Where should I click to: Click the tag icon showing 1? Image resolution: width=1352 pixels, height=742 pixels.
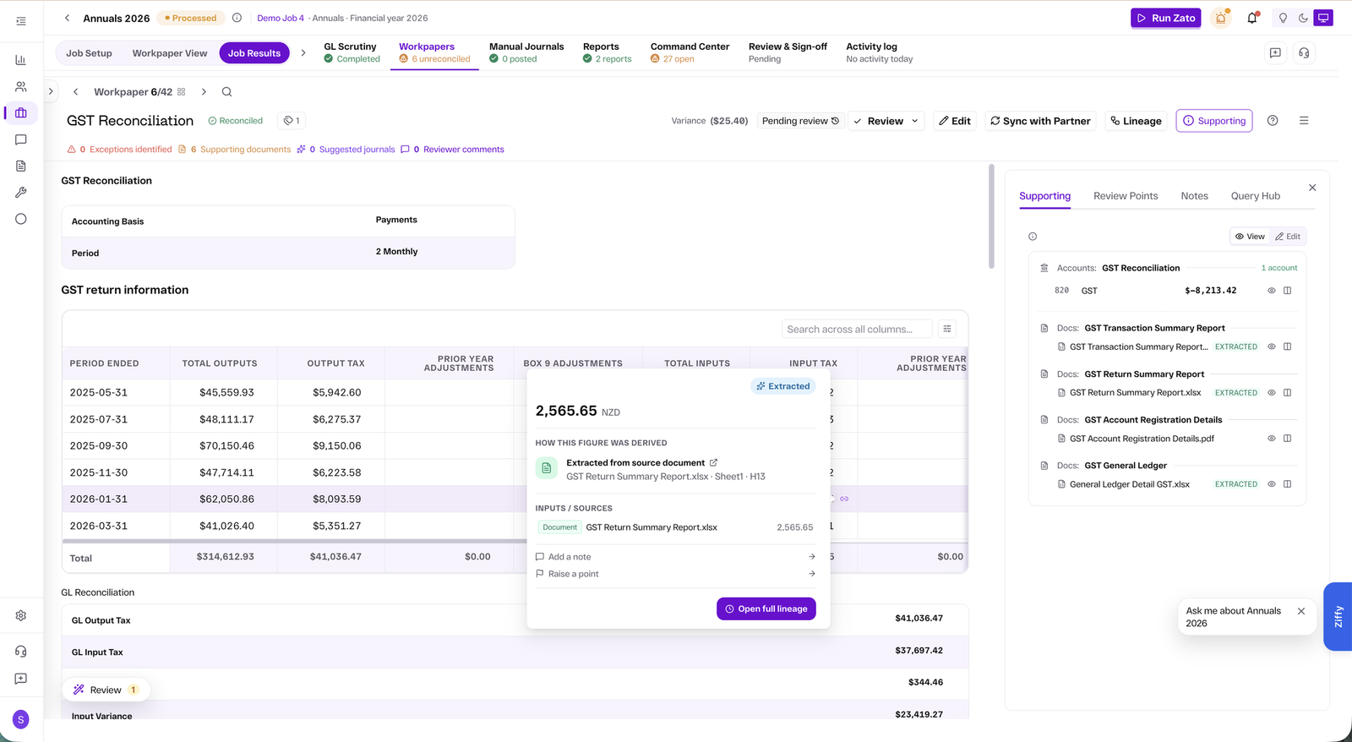(x=292, y=121)
